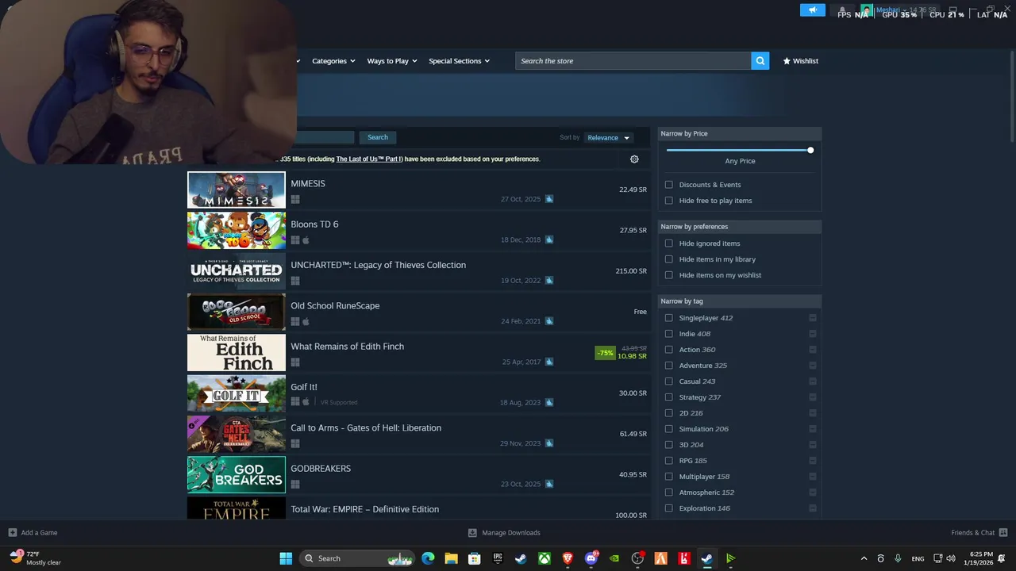Follow The Last of Us Part I link
The height and width of the screenshot is (571, 1016).
point(369,159)
